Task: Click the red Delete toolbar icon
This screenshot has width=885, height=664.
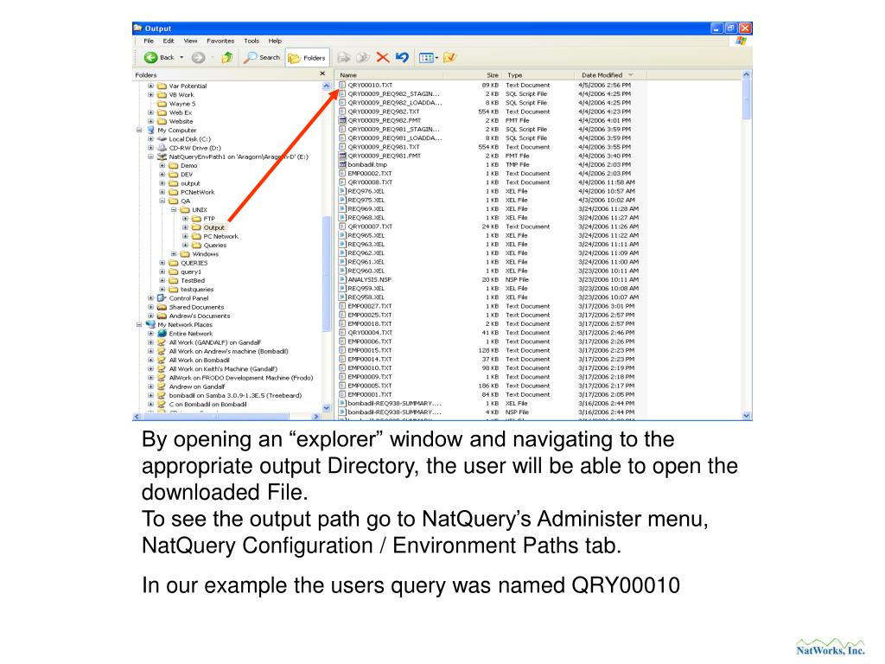Action: pyautogui.click(x=383, y=58)
